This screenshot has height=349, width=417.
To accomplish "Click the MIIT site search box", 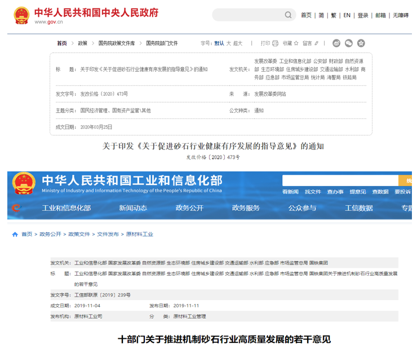I will point(340,180).
